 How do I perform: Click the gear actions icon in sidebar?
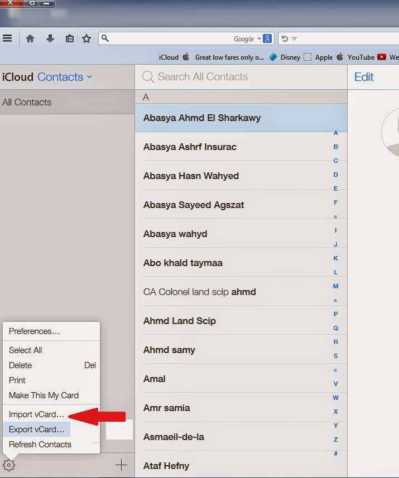click(x=9, y=465)
